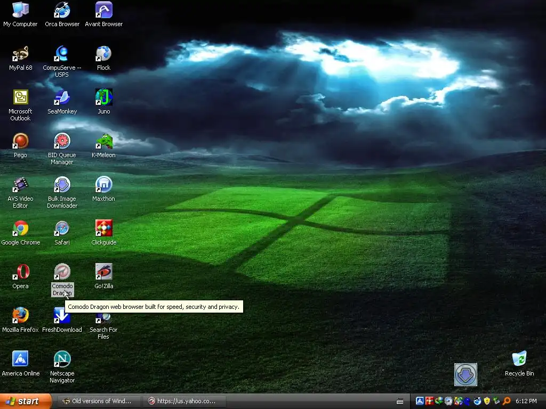Click the speedometer gauge tray icon

(448, 401)
